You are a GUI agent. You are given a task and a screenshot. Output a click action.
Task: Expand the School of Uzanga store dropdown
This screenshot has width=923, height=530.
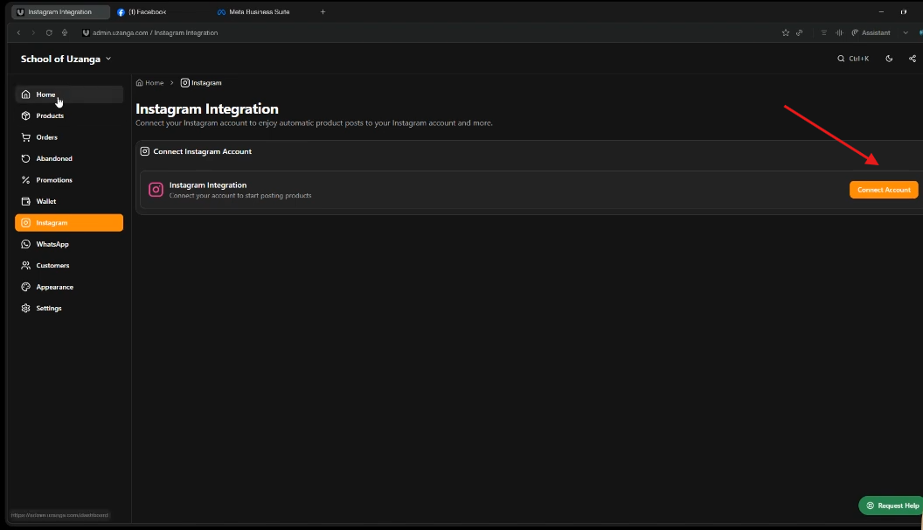(66, 59)
